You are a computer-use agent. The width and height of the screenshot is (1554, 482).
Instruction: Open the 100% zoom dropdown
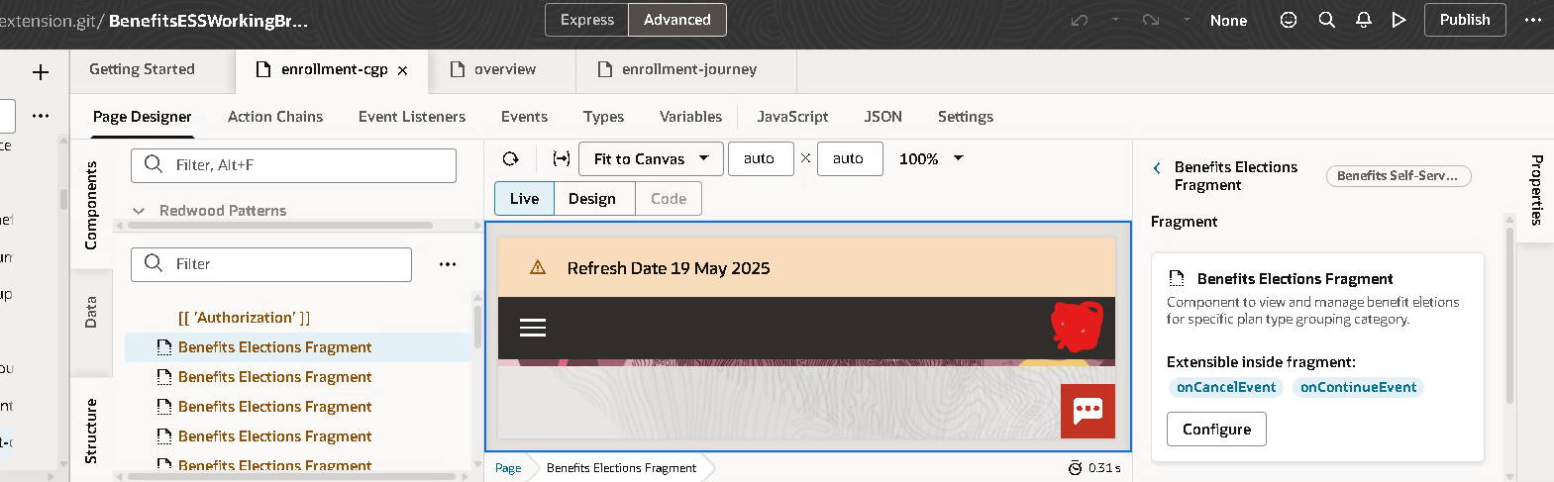click(931, 158)
